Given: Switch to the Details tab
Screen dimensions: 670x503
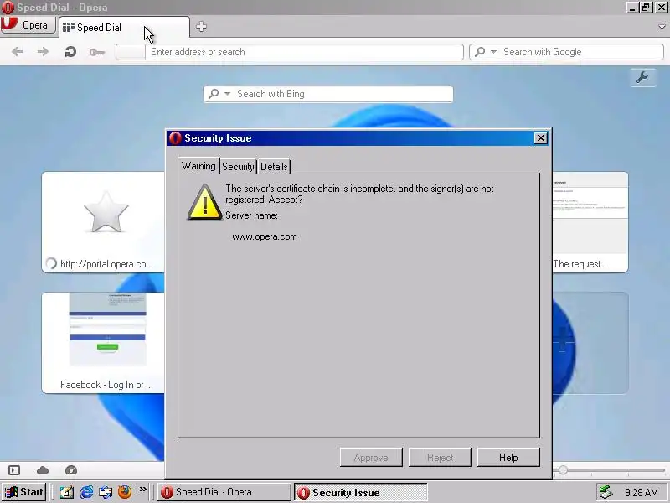Looking at the screenshot, I should point(274,167).
